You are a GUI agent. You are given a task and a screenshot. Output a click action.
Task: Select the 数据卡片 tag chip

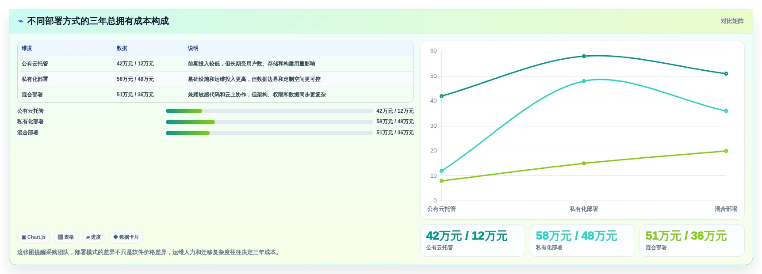(126, 237)
